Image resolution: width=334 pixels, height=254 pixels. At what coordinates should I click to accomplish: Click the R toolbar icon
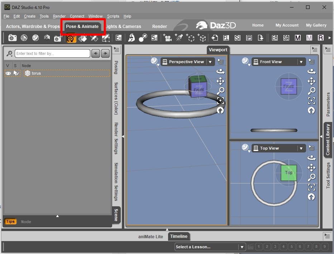click(x=321, y=38)
